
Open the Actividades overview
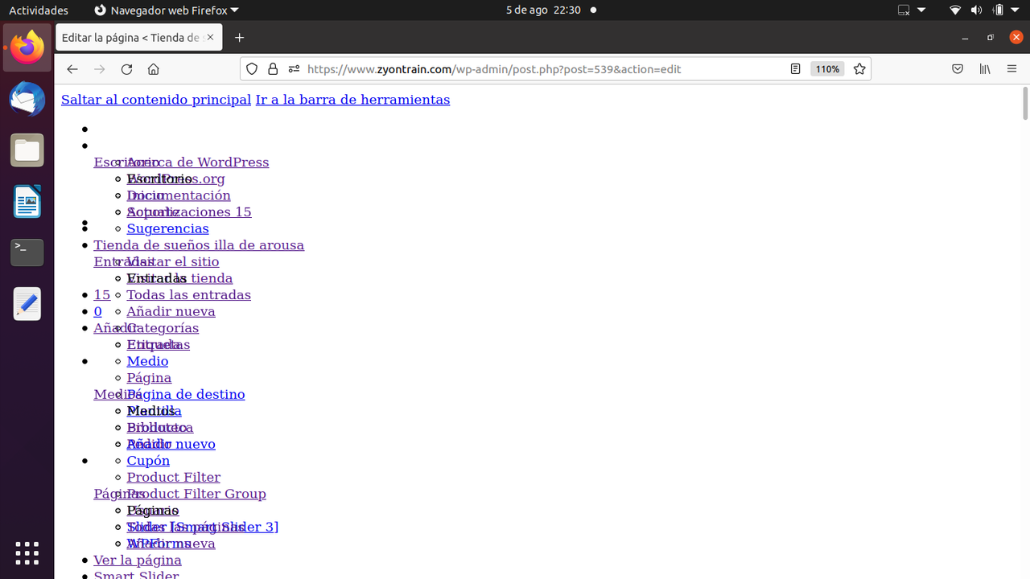[x=39, y=10]
